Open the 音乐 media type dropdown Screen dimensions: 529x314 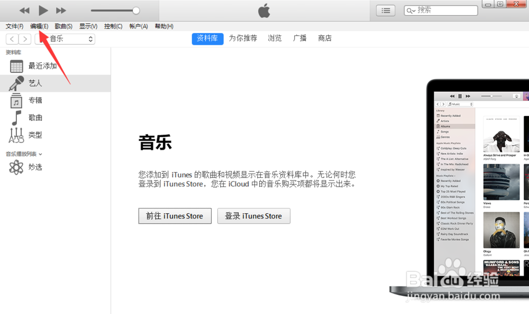pos(65,39)
